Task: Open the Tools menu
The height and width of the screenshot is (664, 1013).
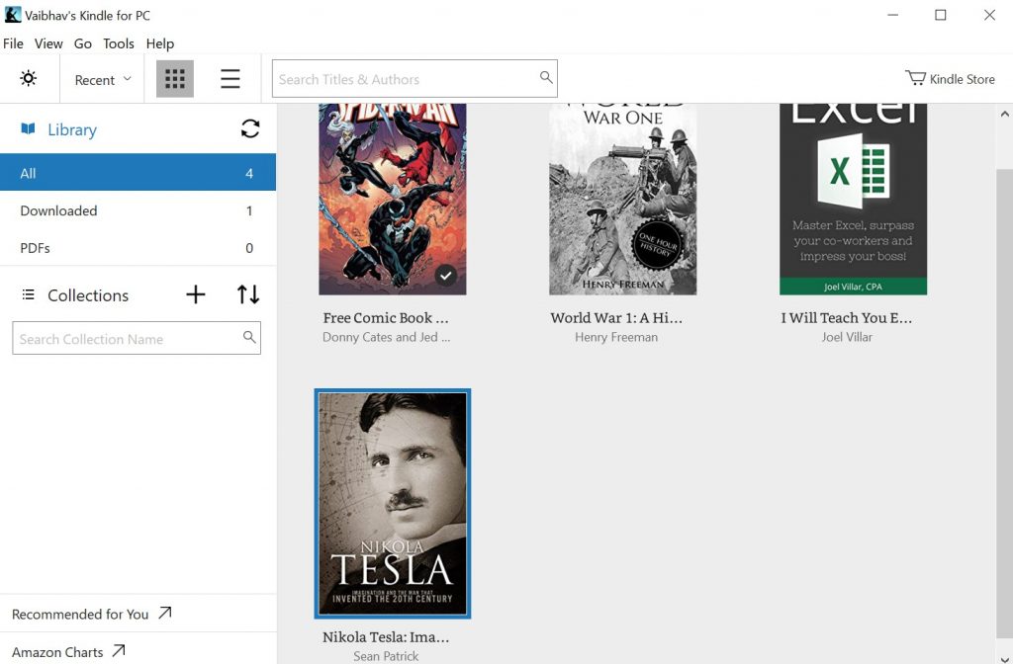Action: coord(119,43)
